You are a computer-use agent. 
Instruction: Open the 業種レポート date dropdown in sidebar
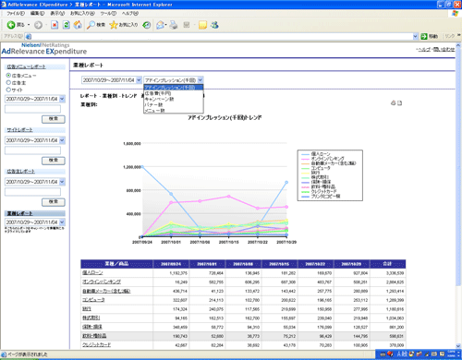(62, 222)
